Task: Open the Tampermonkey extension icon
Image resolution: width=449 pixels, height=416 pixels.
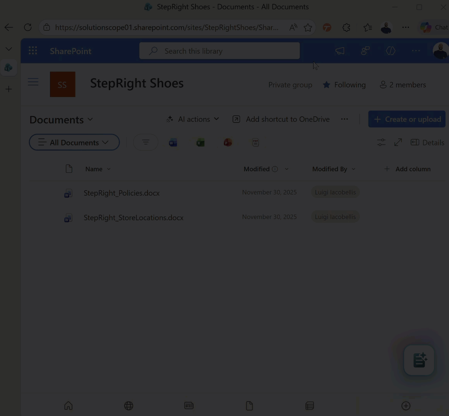Action: coord(327,27)
